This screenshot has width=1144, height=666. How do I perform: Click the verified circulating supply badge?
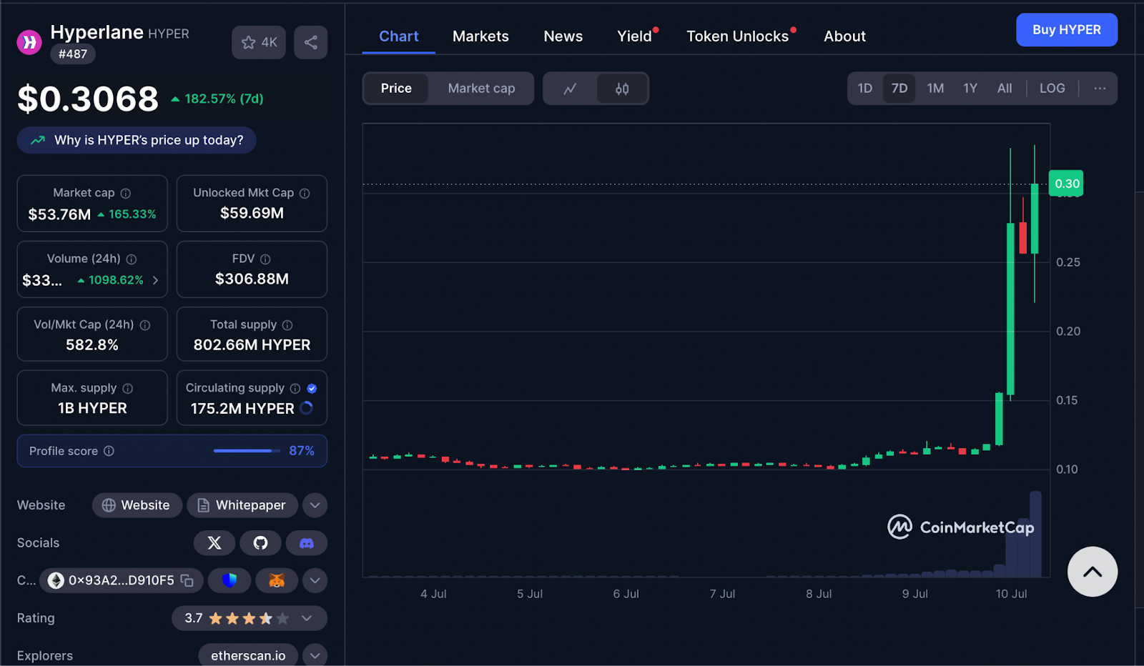point(312,388)
